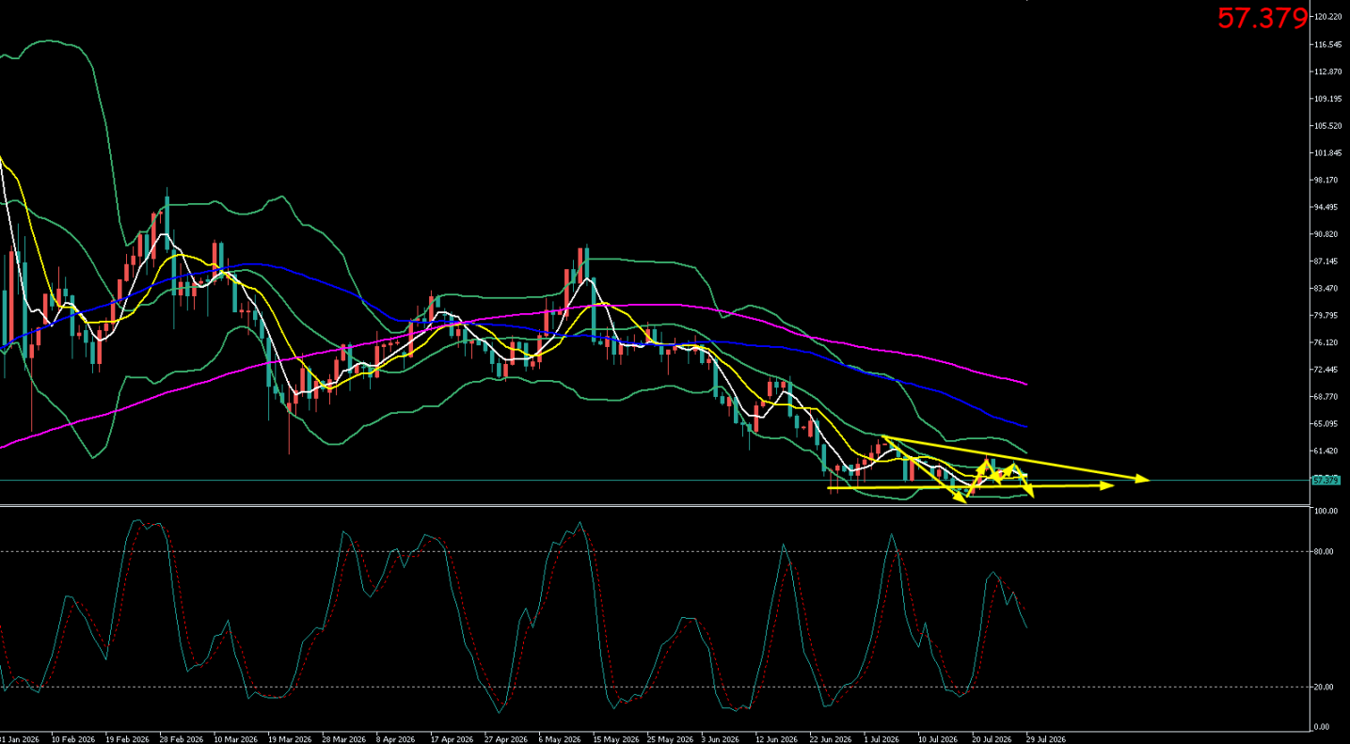Screen dimensions: 1350x744
Task: Click the tip of the horizontal yellow support arrow
Action: (1110, 485)
